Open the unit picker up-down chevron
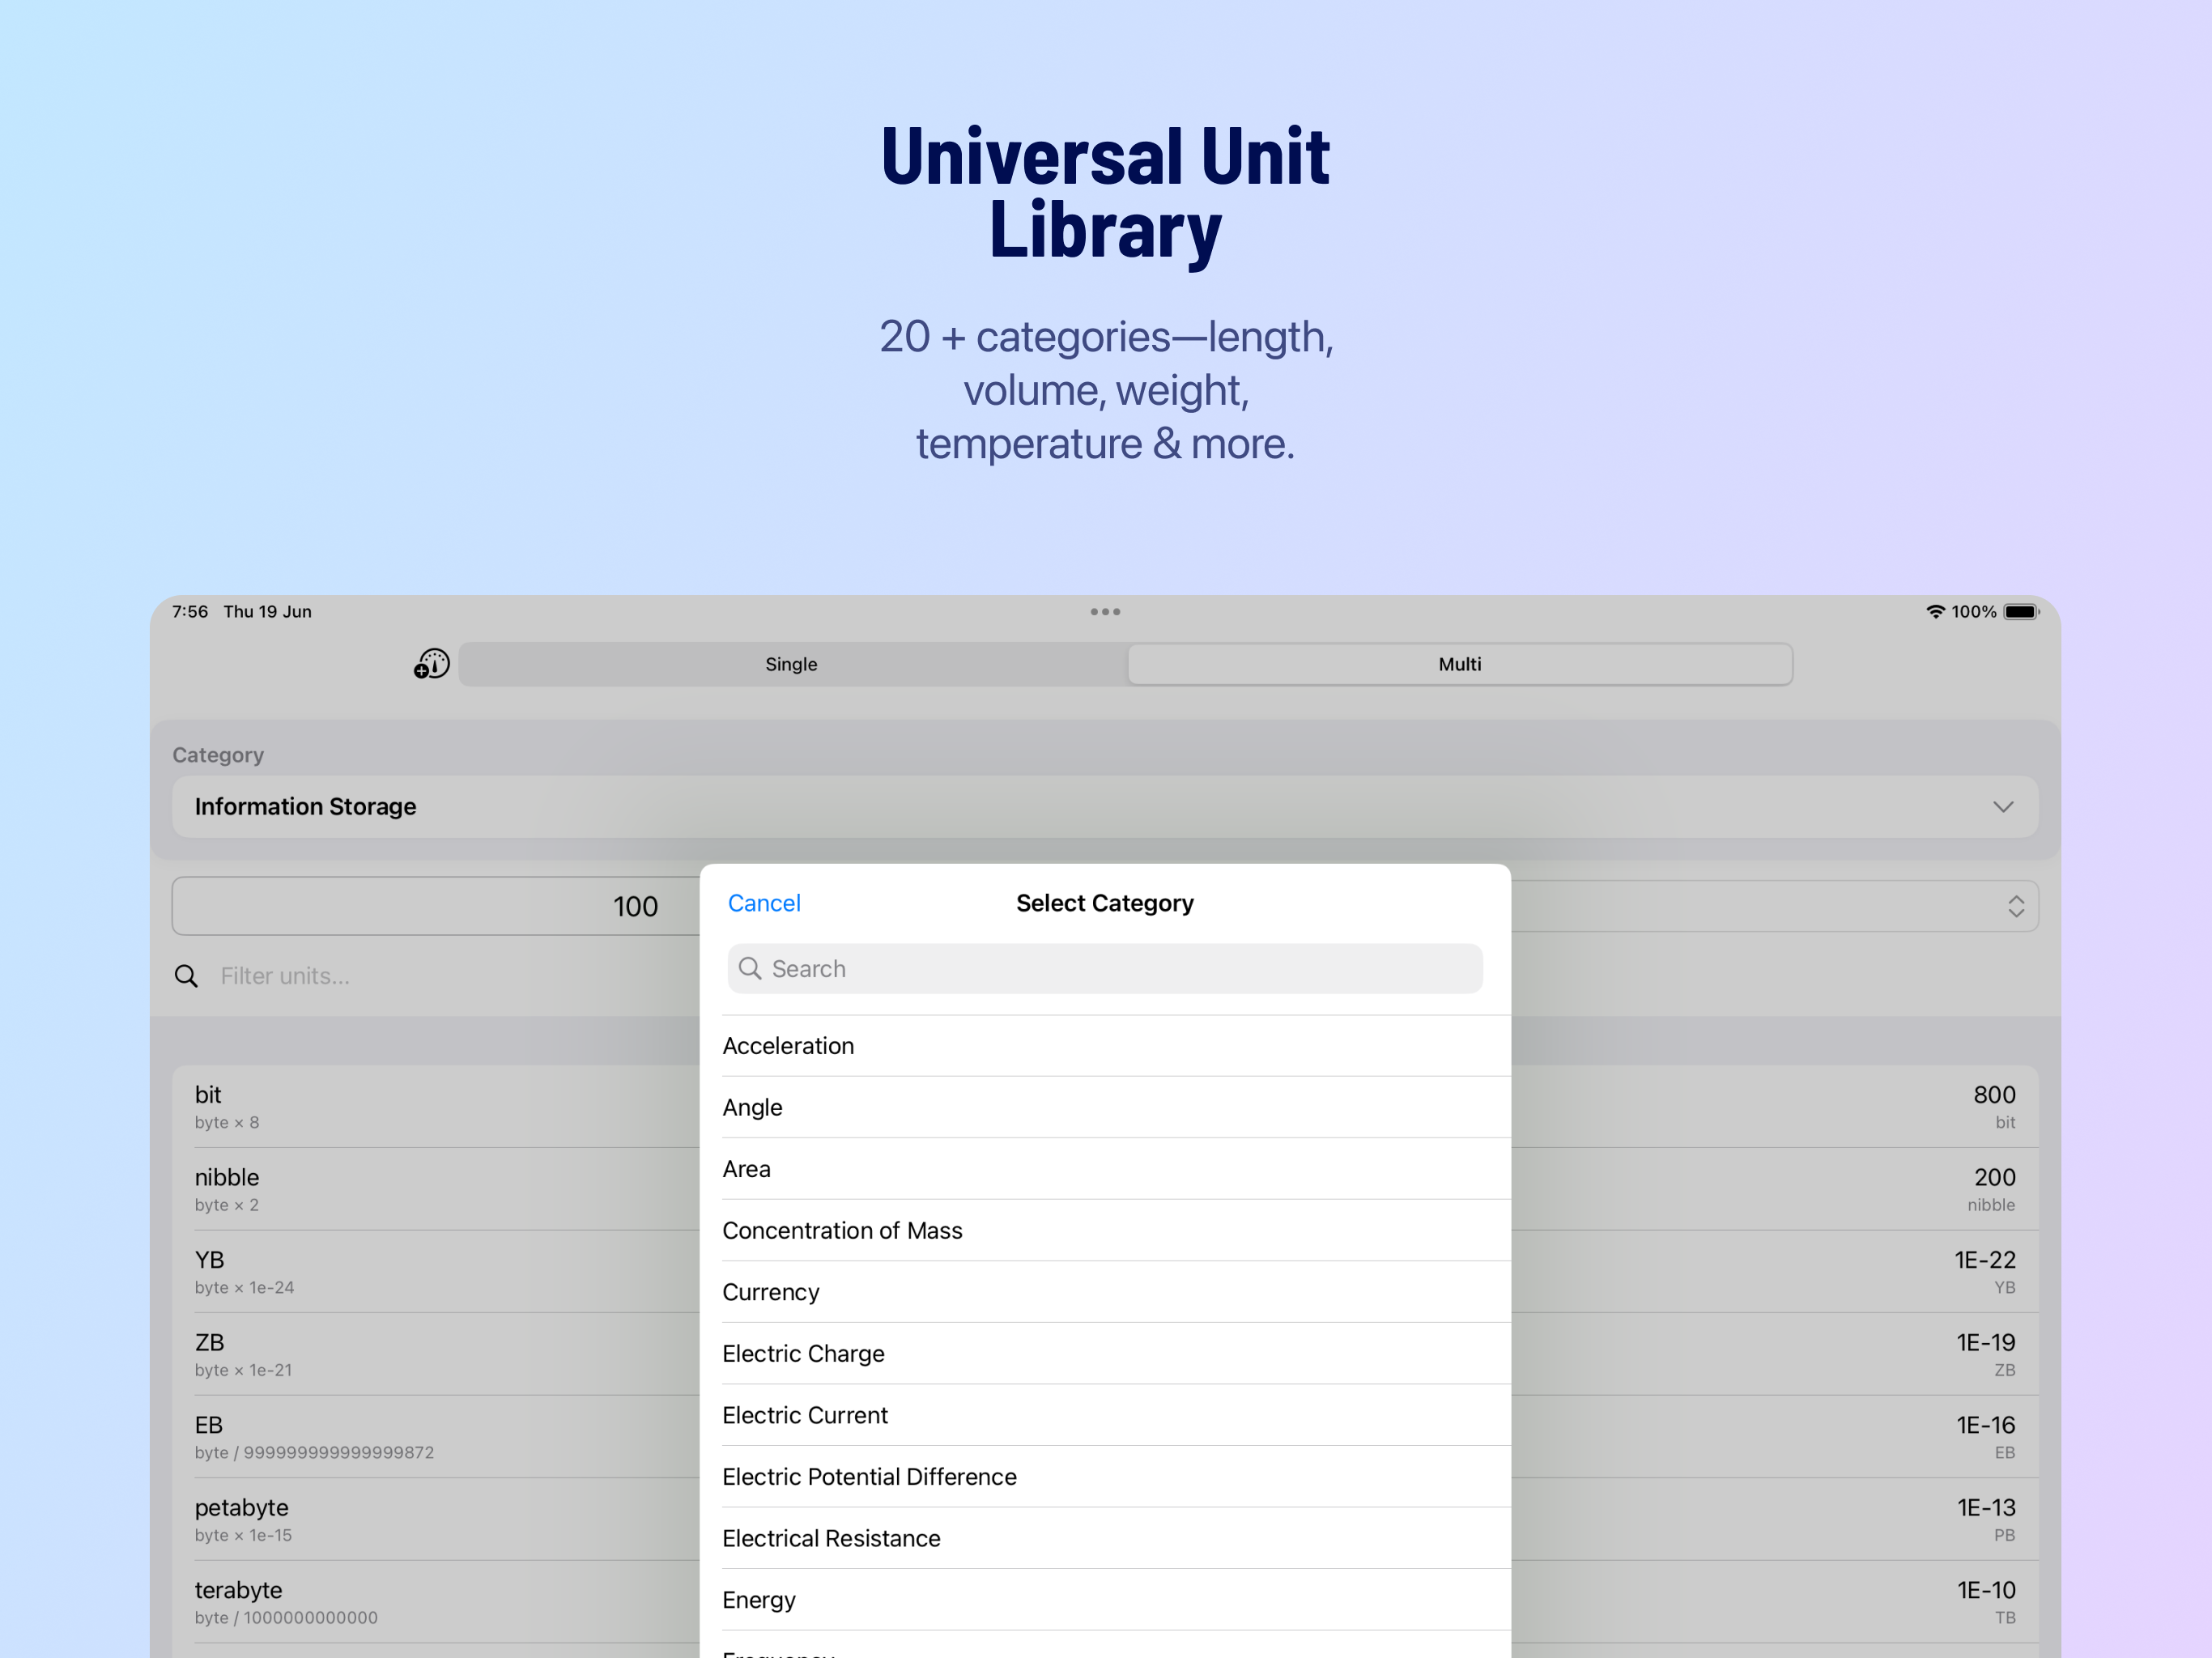Viewport: 2212px width, 1658px height. (x=2016, y=906)
